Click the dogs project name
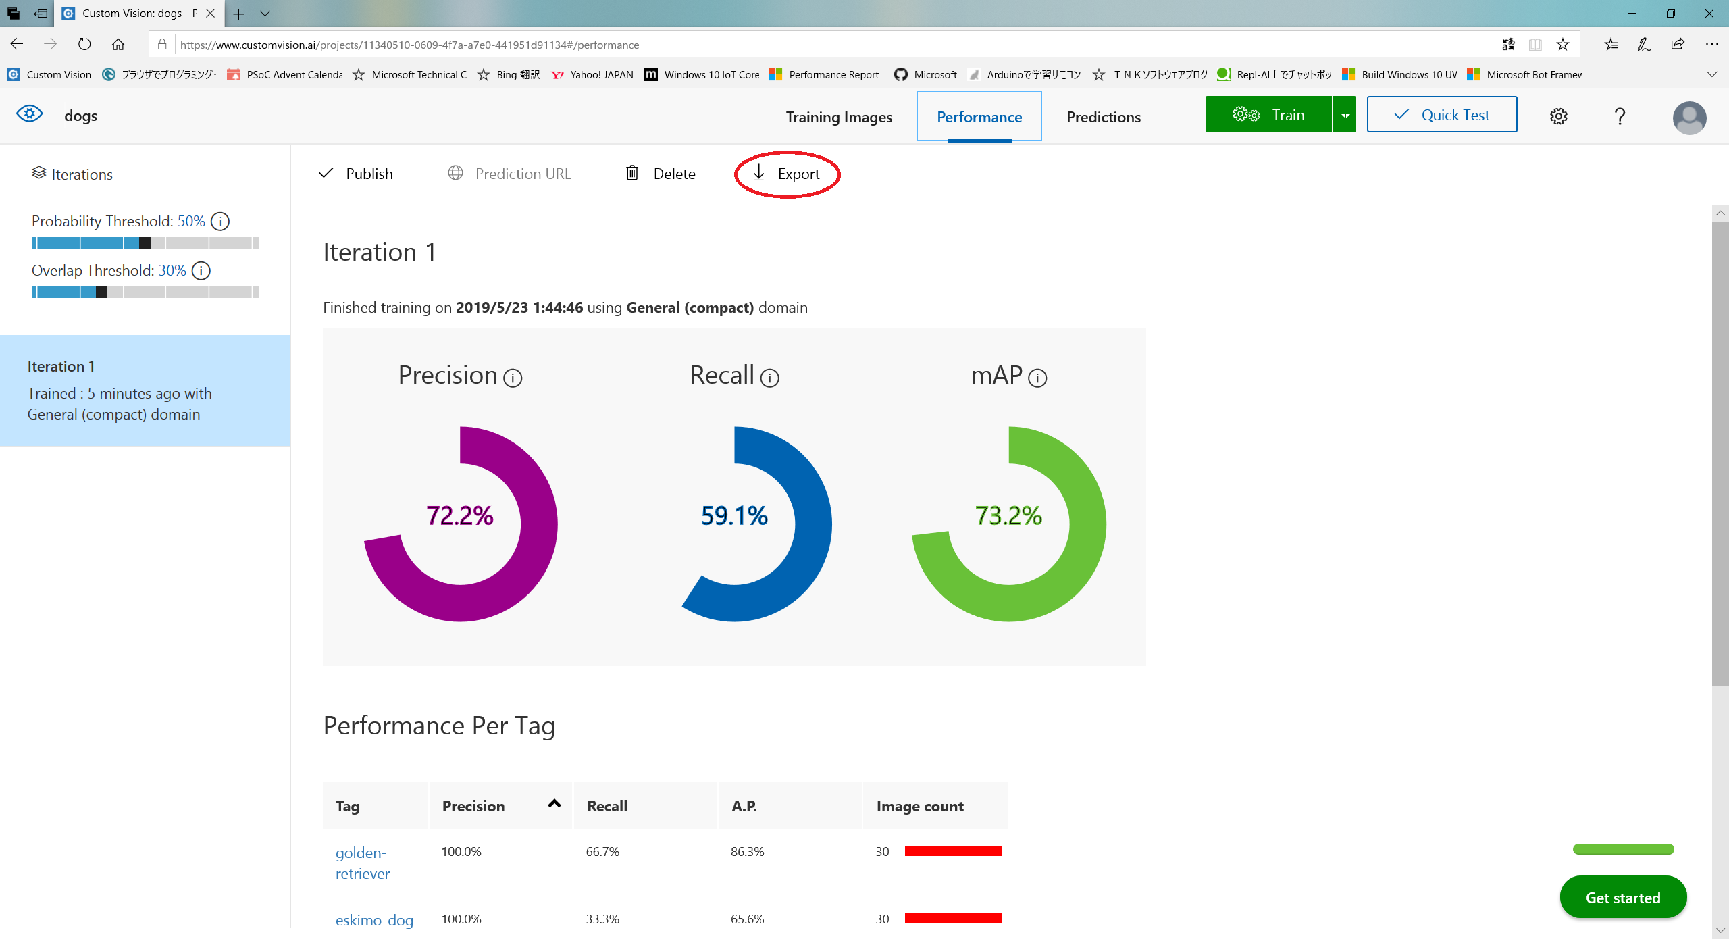 [80, 116]
